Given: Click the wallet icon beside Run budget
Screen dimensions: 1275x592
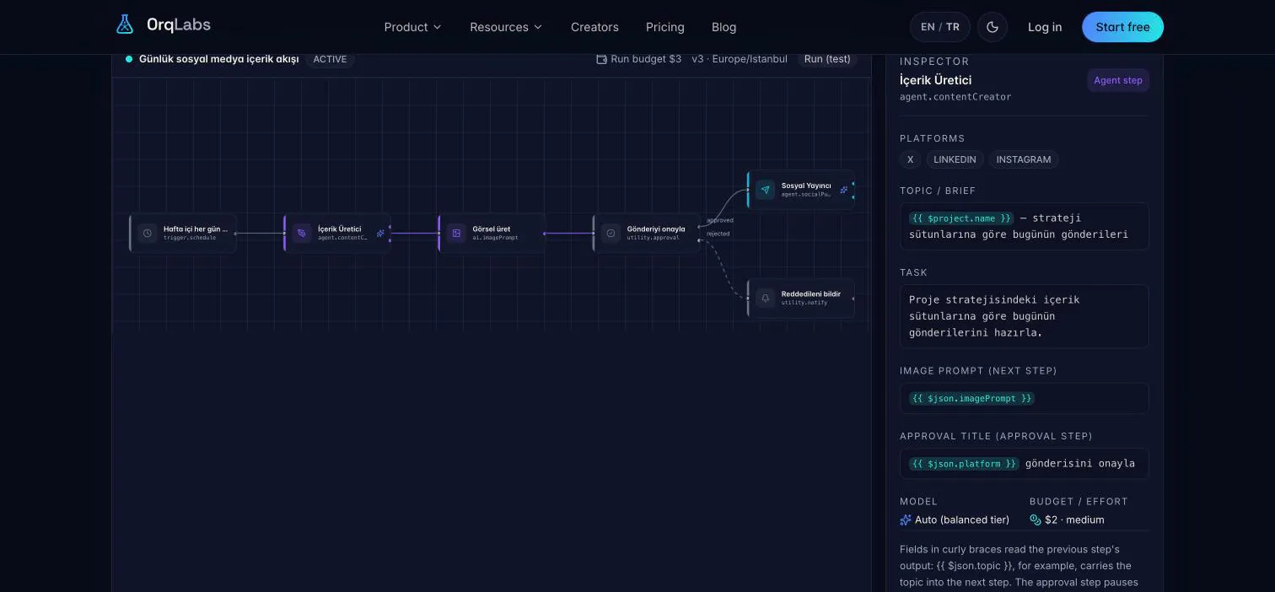Looking at the screenshot, I should click(x=601, y=59).
